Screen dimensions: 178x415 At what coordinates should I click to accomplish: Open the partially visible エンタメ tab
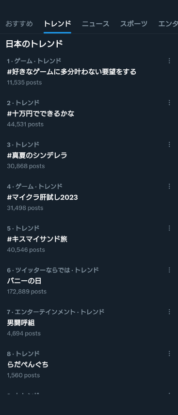[x=168, y=24]
